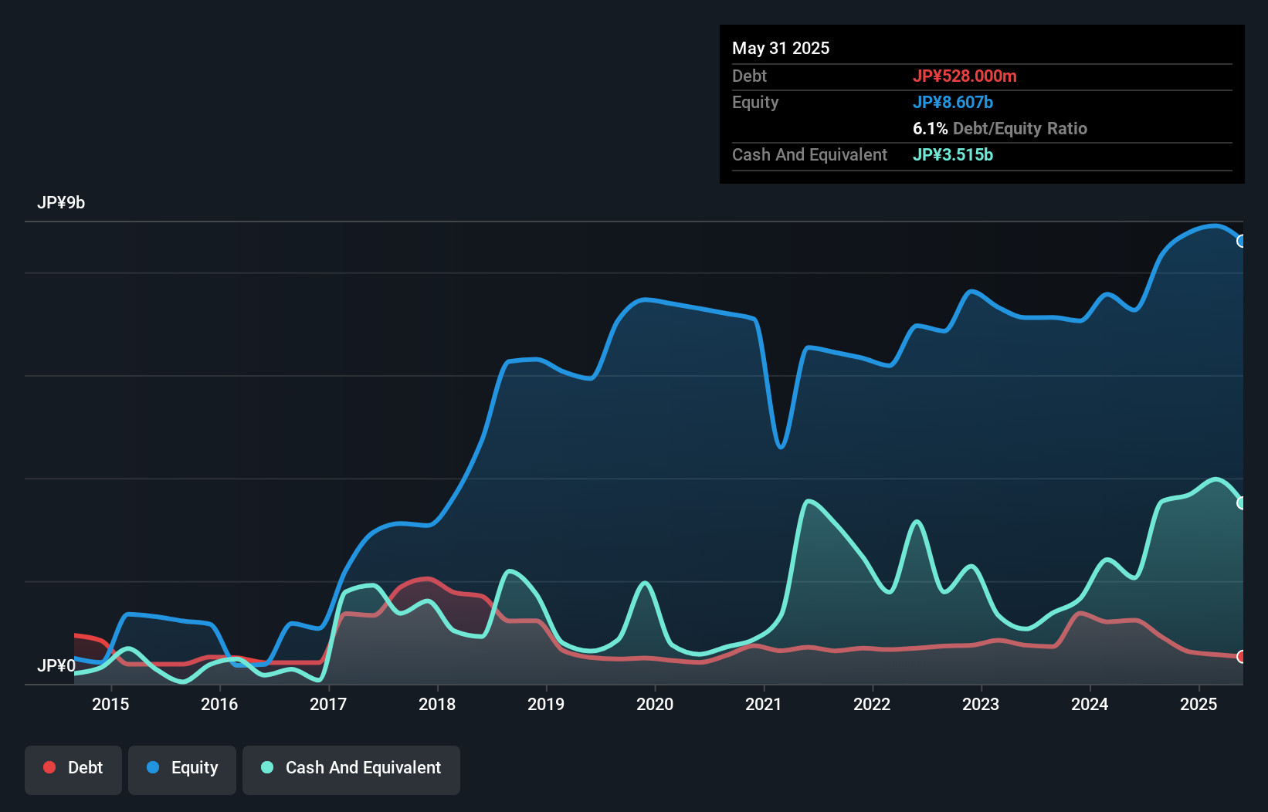Click the teal Cash And Equivalent legend dot

tap(266, 767)
